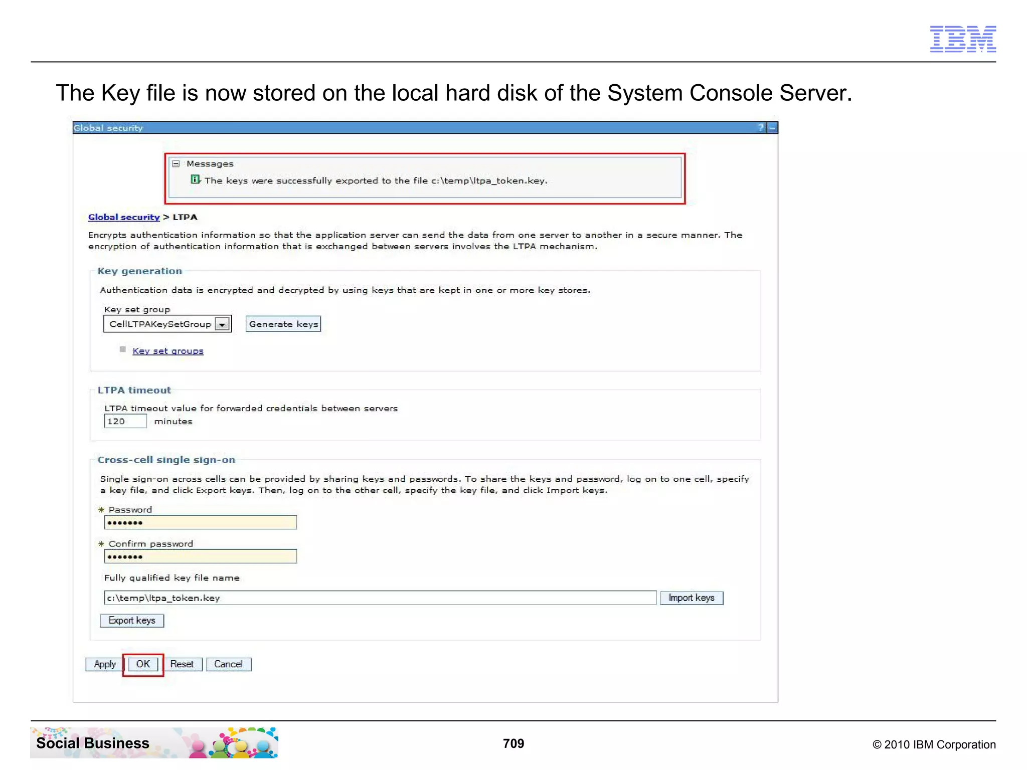
Task: Click the info icon beside exported message
Action: click(x=195, y=179)
